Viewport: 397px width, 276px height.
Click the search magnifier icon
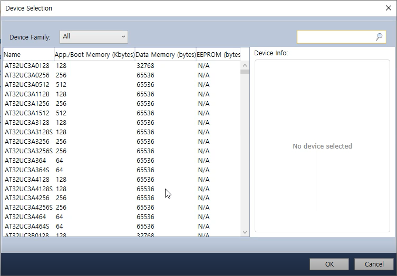tap(379, 37)
